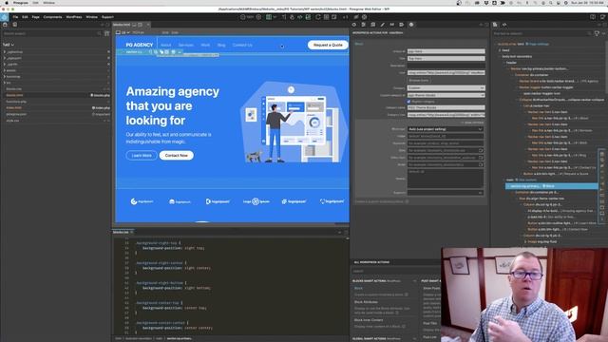Open the WordPress menu

click(x=74, y=17)
